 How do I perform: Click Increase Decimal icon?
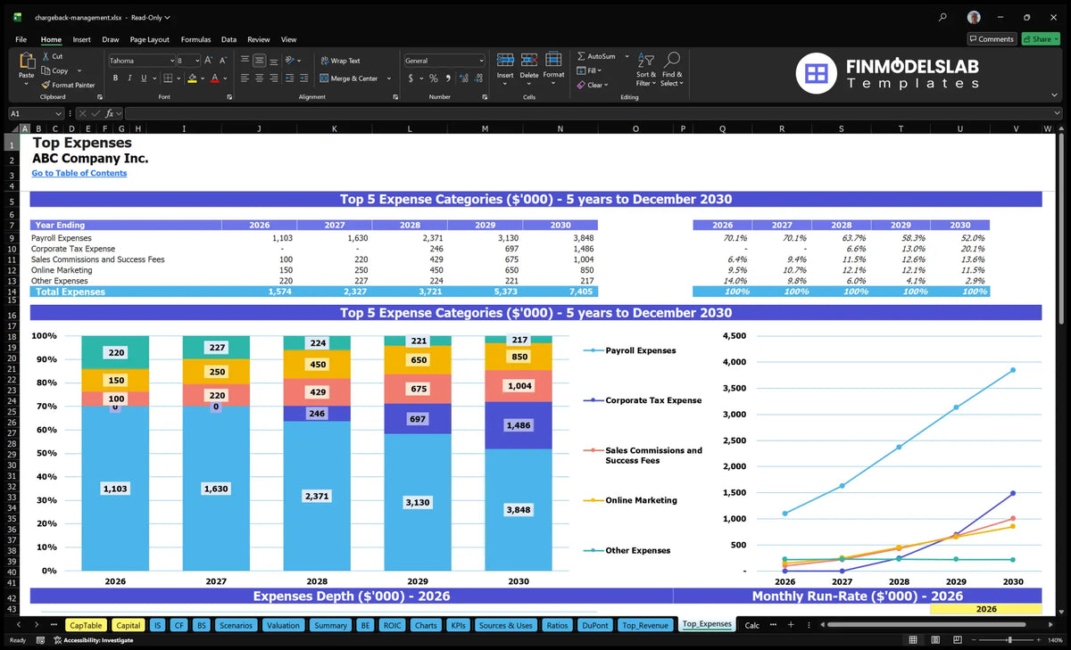[463, 78]
